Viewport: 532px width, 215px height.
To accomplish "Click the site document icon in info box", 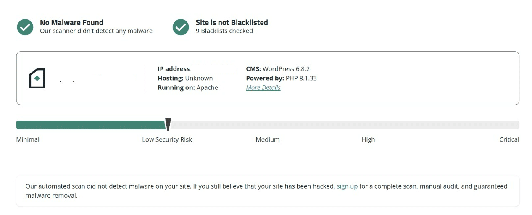I will tap(37, 78).
